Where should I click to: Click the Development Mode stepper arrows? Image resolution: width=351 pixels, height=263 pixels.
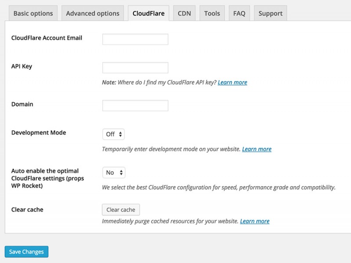click(x=121, y=134)
